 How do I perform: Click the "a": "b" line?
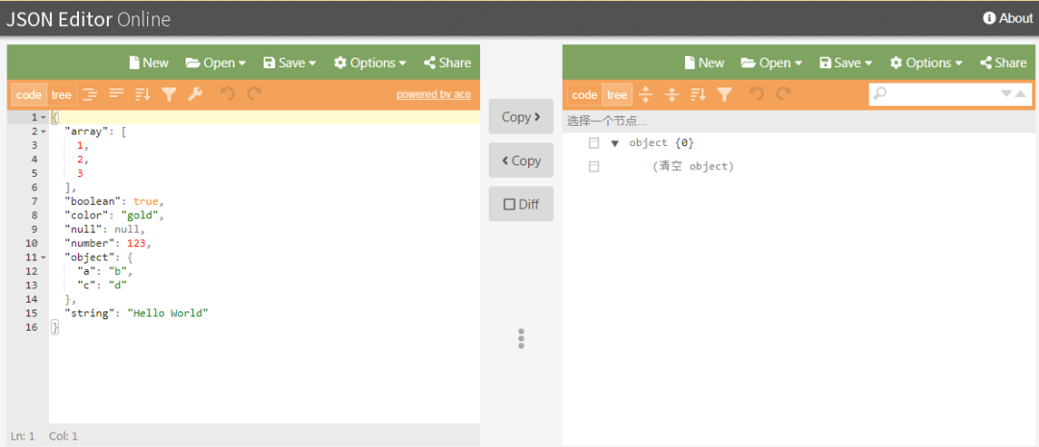click(x=105, y=271)
